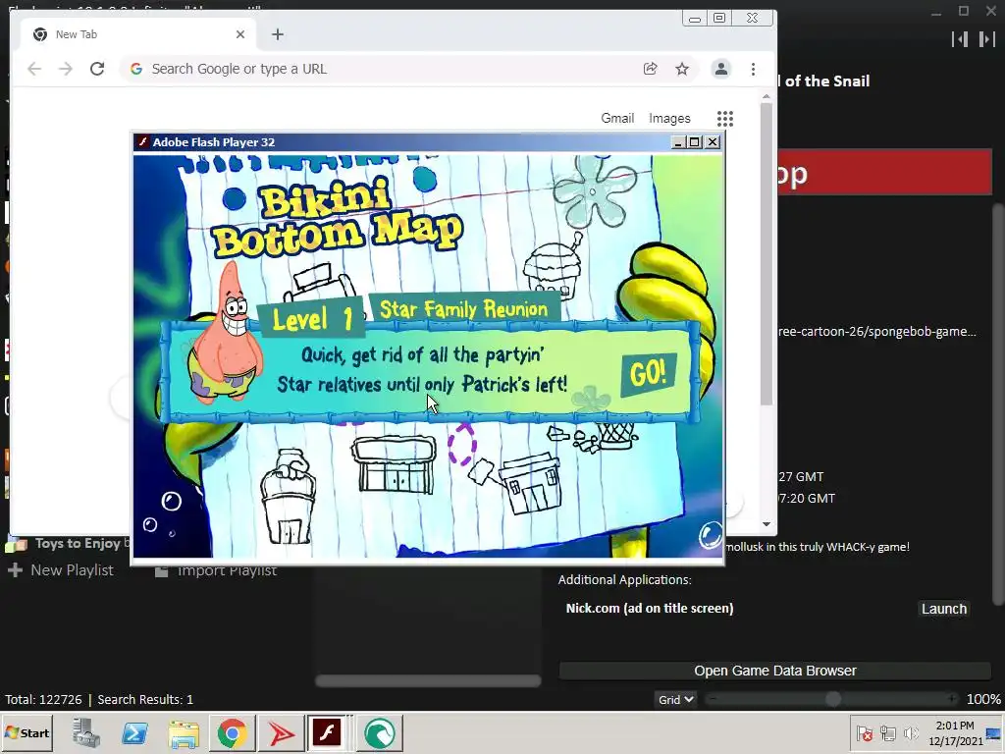Click the next game arrow in Flashpoint

click(987, 39)
